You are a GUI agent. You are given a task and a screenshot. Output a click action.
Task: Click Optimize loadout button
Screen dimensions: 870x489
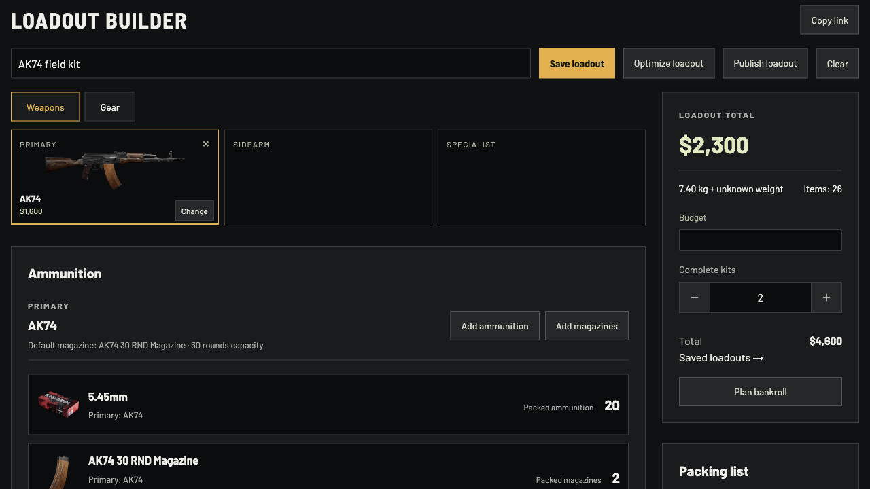[669, 63]
